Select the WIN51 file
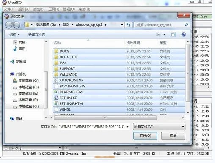Screen dimensions: 215x163 tap(119, 109)
